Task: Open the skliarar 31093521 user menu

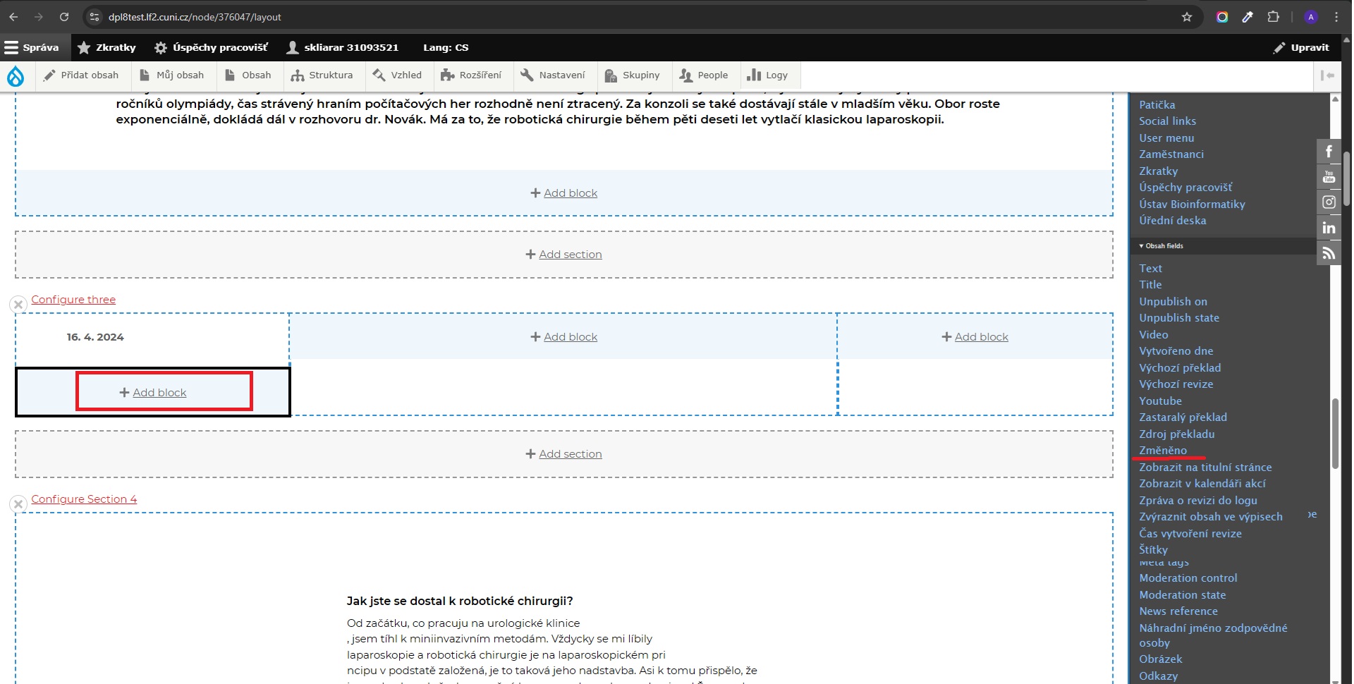Action: coord(343,47)
